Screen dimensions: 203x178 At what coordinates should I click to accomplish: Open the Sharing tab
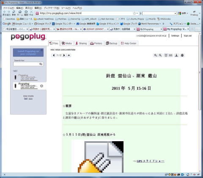[81, 43]
